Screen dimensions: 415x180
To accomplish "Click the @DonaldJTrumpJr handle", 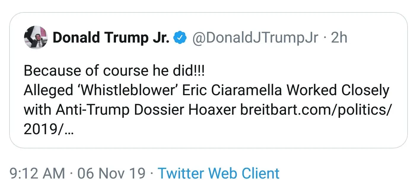I will 255,38.
